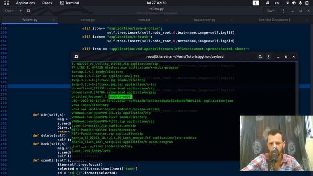The height and width of the screenshot is (176, 313).
Task: Click the "def back(self,s):" code line
Action: (50, 144)
